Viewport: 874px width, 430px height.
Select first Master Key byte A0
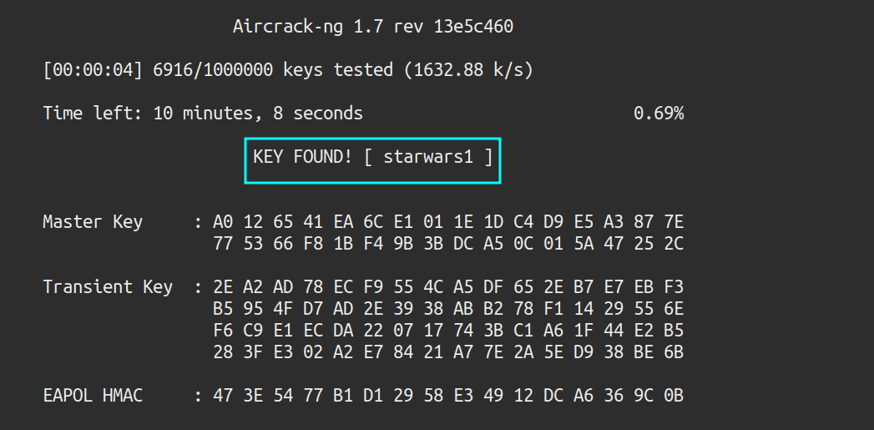tap(222, 222)
